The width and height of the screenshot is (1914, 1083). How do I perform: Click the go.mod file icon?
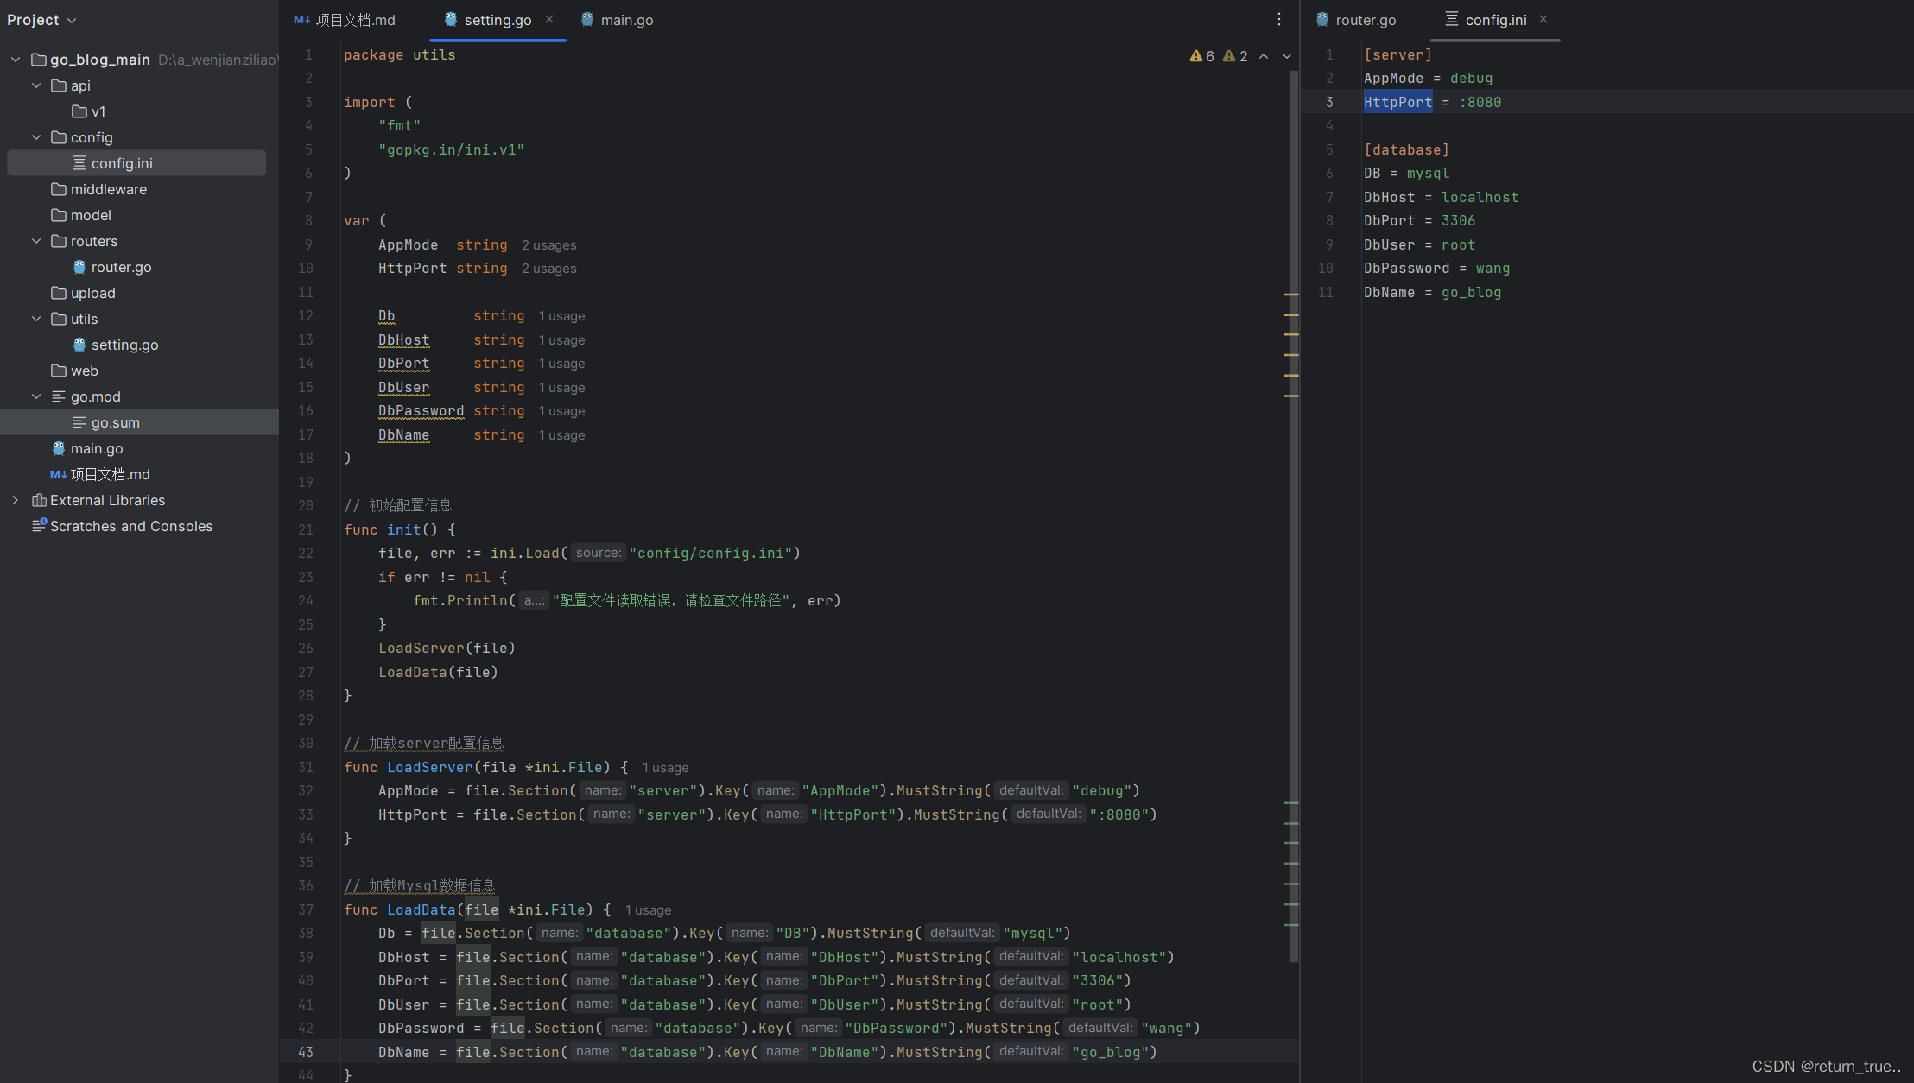click(x=59, y=396)
